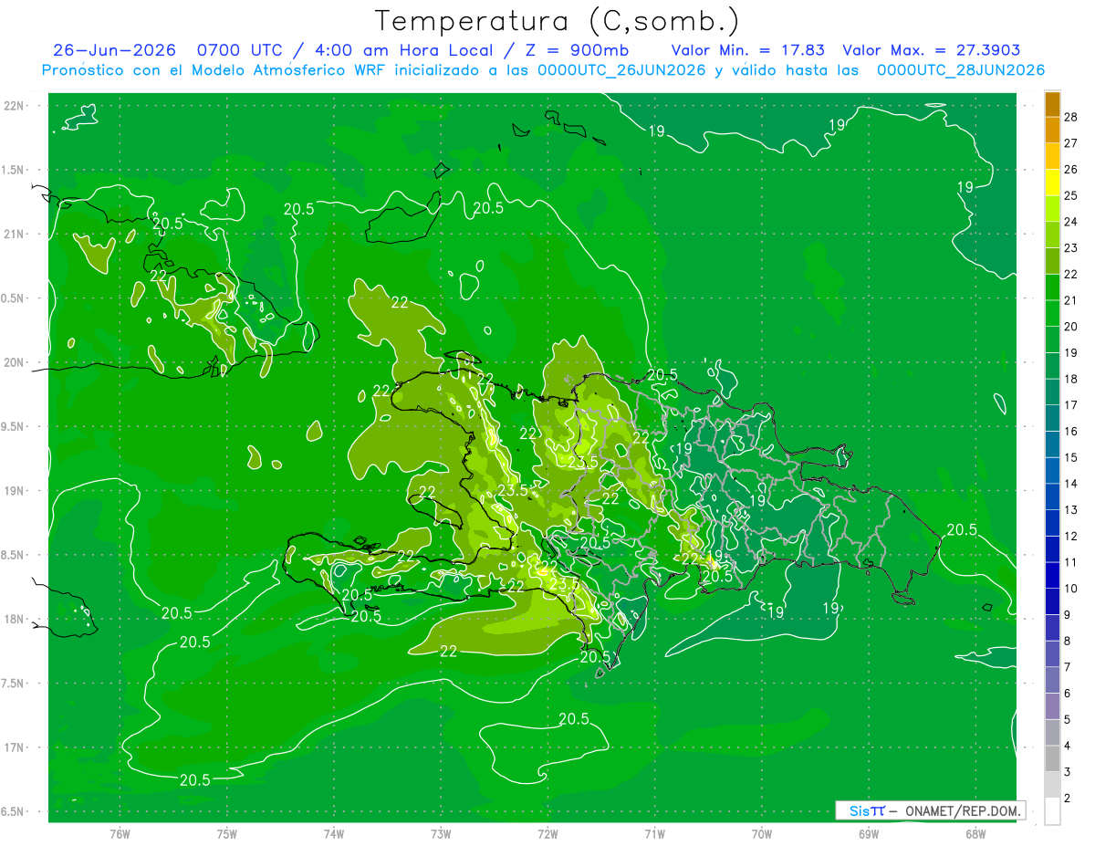Click the white swatch at the legend bottom
Screen dimensions: 1095x846
[x=1052, y=810]
